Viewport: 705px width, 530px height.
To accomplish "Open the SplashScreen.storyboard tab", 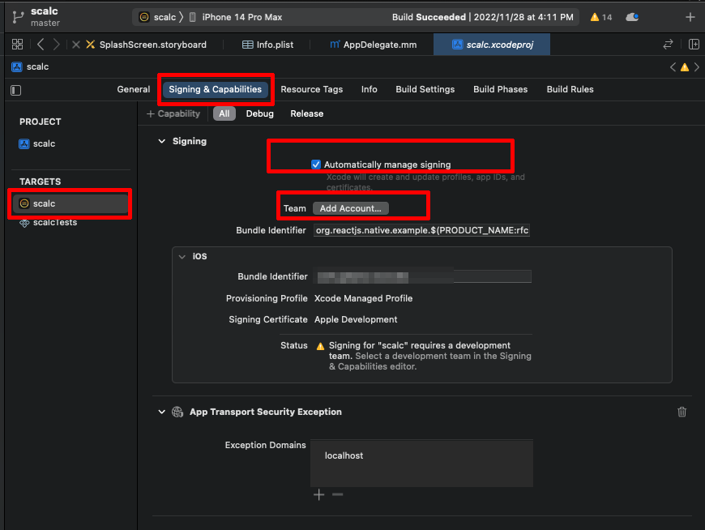I will [x=147, y=45].
